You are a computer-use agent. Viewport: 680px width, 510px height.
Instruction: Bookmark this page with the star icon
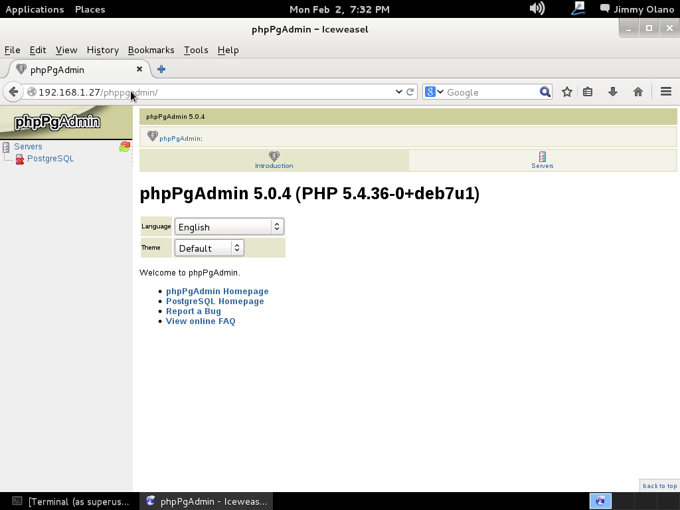(566, 92)
